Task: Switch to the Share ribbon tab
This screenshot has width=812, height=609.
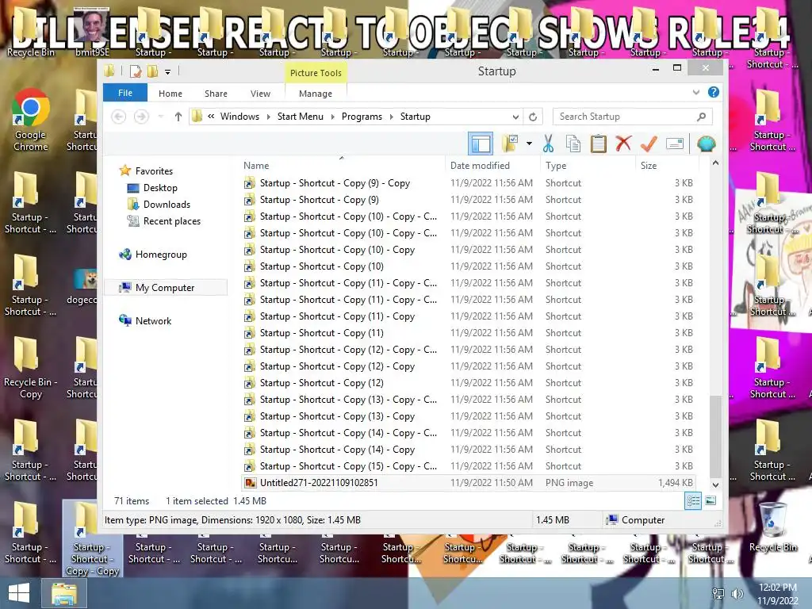Action: pyautogui.click(x=216, y=94)
